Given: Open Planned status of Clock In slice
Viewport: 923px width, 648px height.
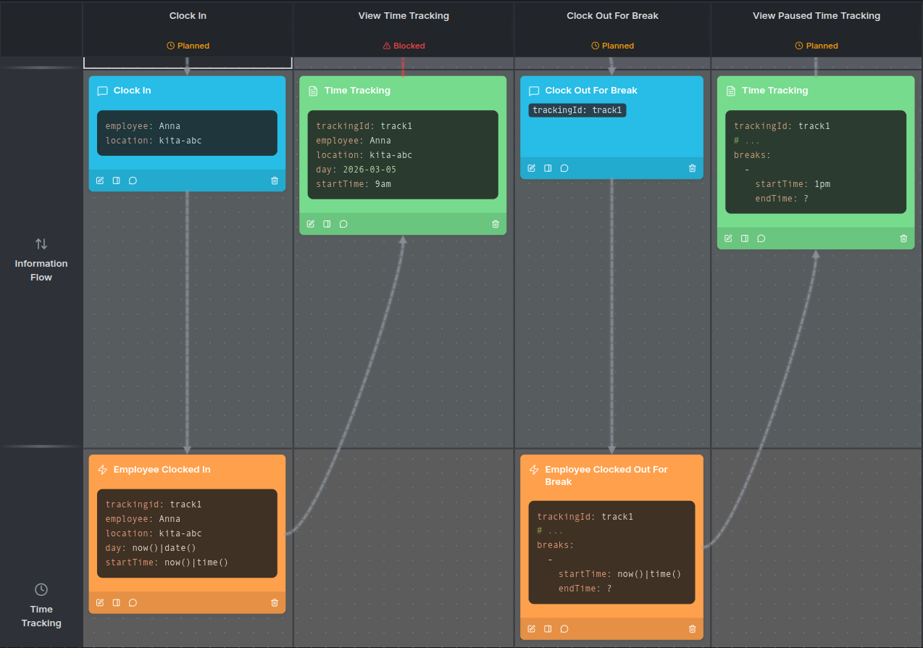Looking at the screenshot, I should click(188, 46).
